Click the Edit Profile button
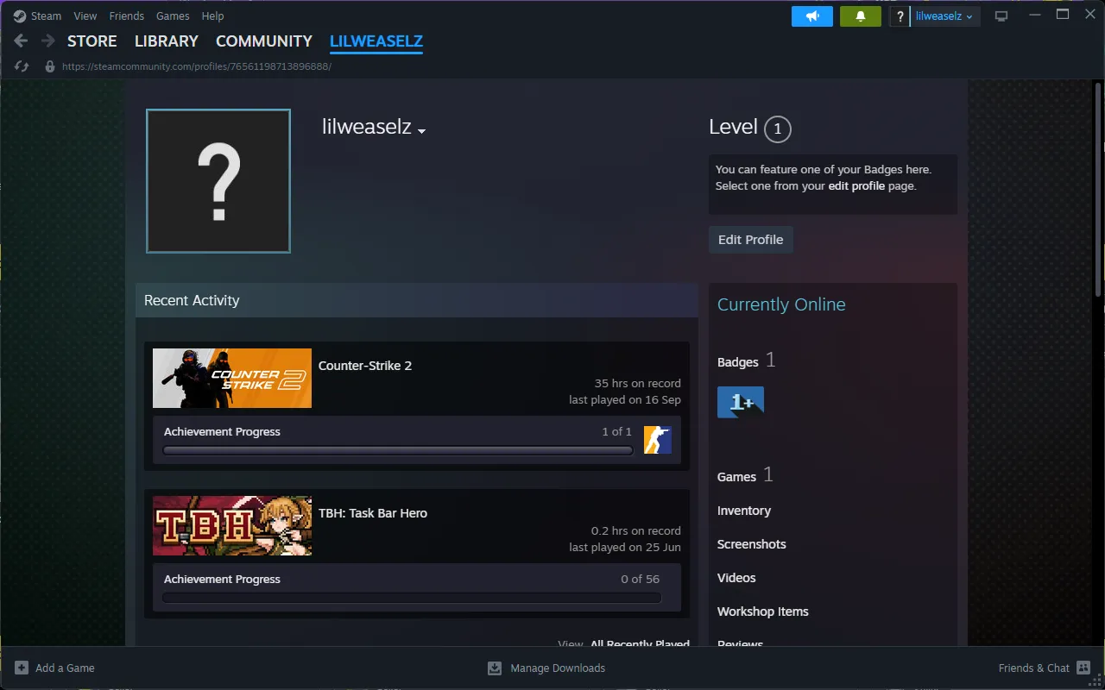Screen dimensions: 1105x690 (x=751, y=240)
